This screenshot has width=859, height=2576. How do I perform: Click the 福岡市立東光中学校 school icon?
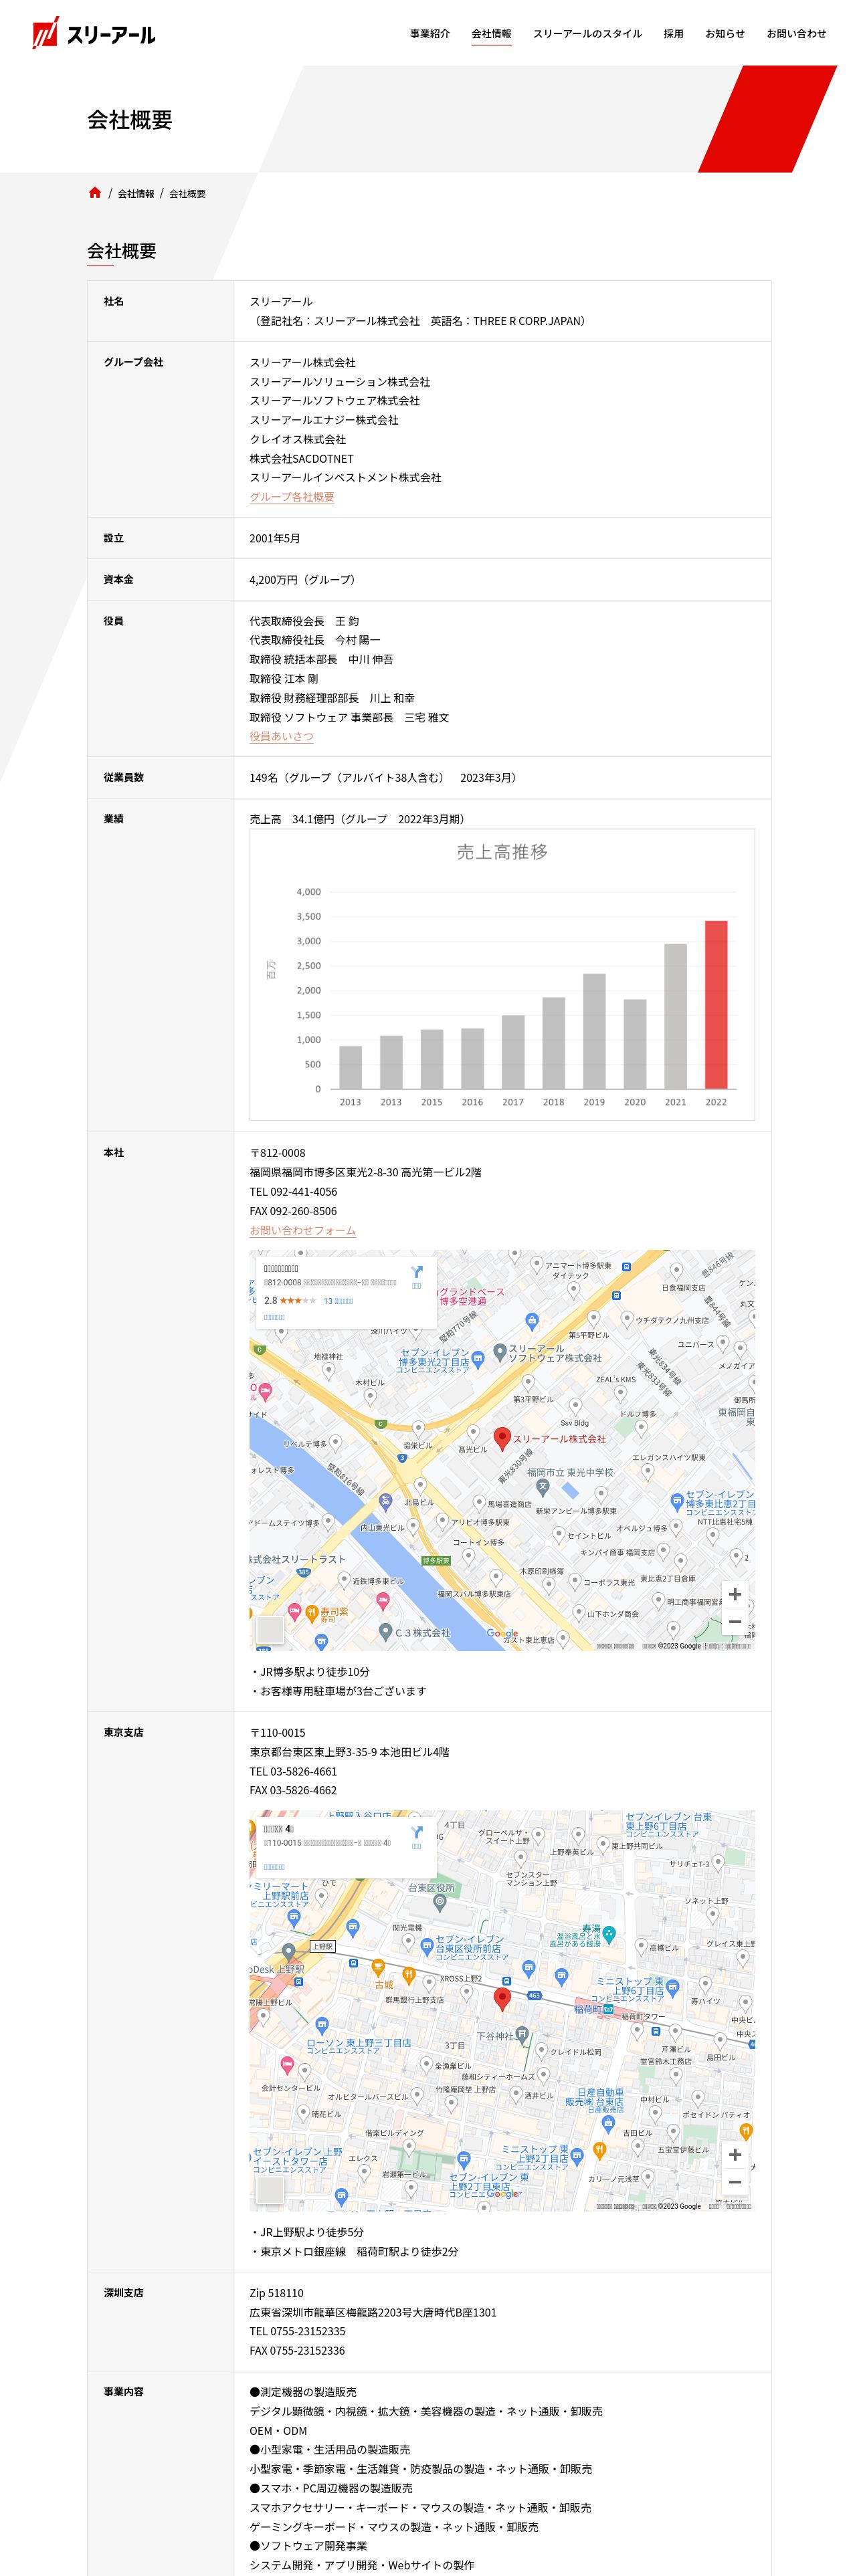pos(543,1487)
